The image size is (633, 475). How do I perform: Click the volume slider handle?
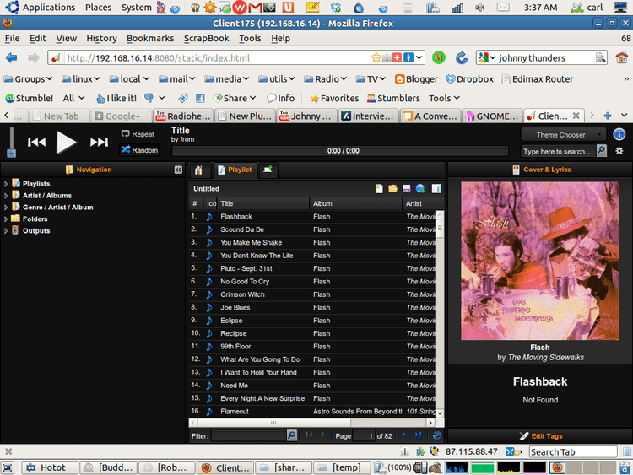[11, 153]
